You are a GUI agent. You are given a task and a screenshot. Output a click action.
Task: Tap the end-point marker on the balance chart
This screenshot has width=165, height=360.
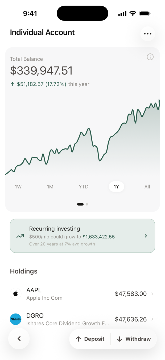159,101
